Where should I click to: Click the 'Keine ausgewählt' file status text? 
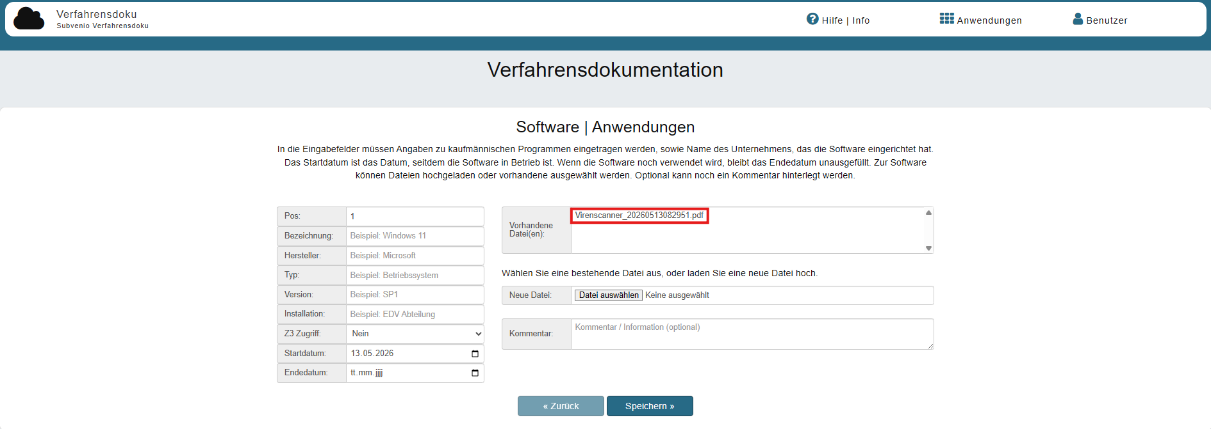pos(677,295)
